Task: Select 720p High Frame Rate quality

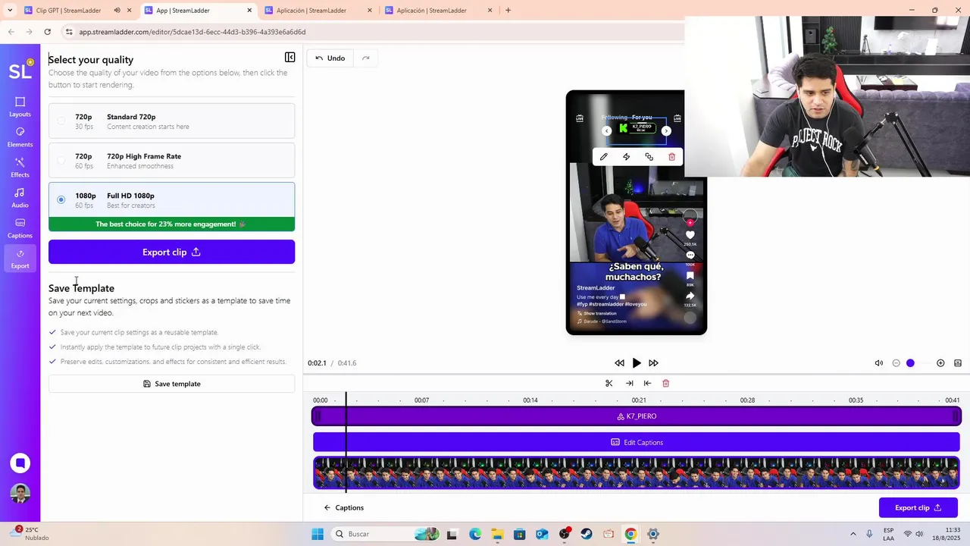Action: tap(171, 161)
